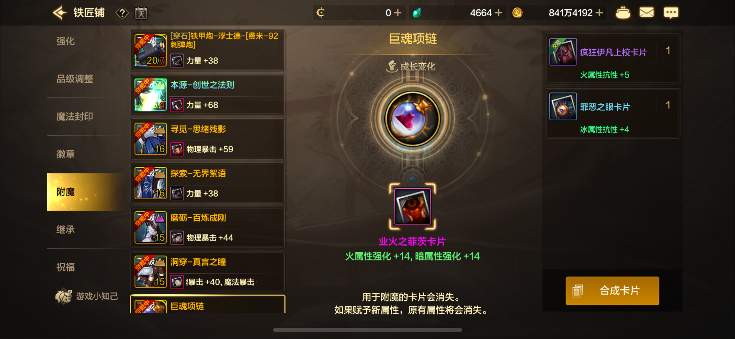This screenshot has width=735, height=339.
Task: Open the chat bubble icon
Action: point(671,13)
